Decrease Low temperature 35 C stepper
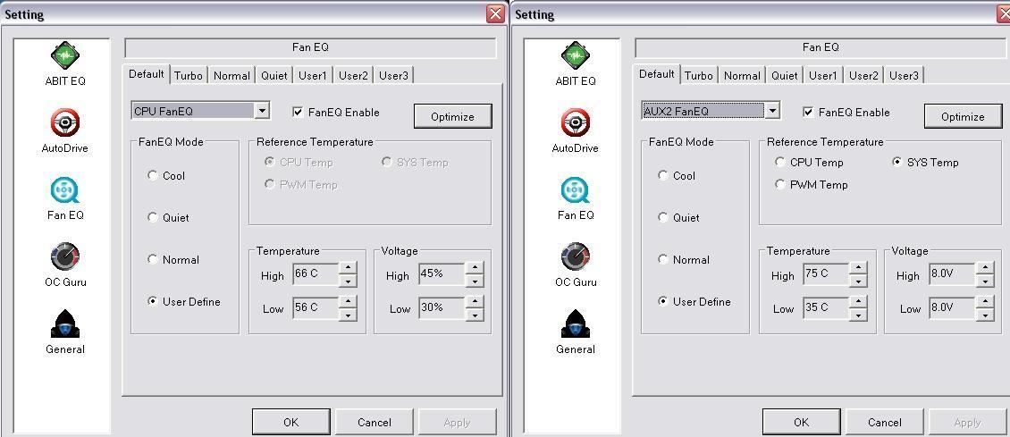1010x437 pixels. click(858, 315)
